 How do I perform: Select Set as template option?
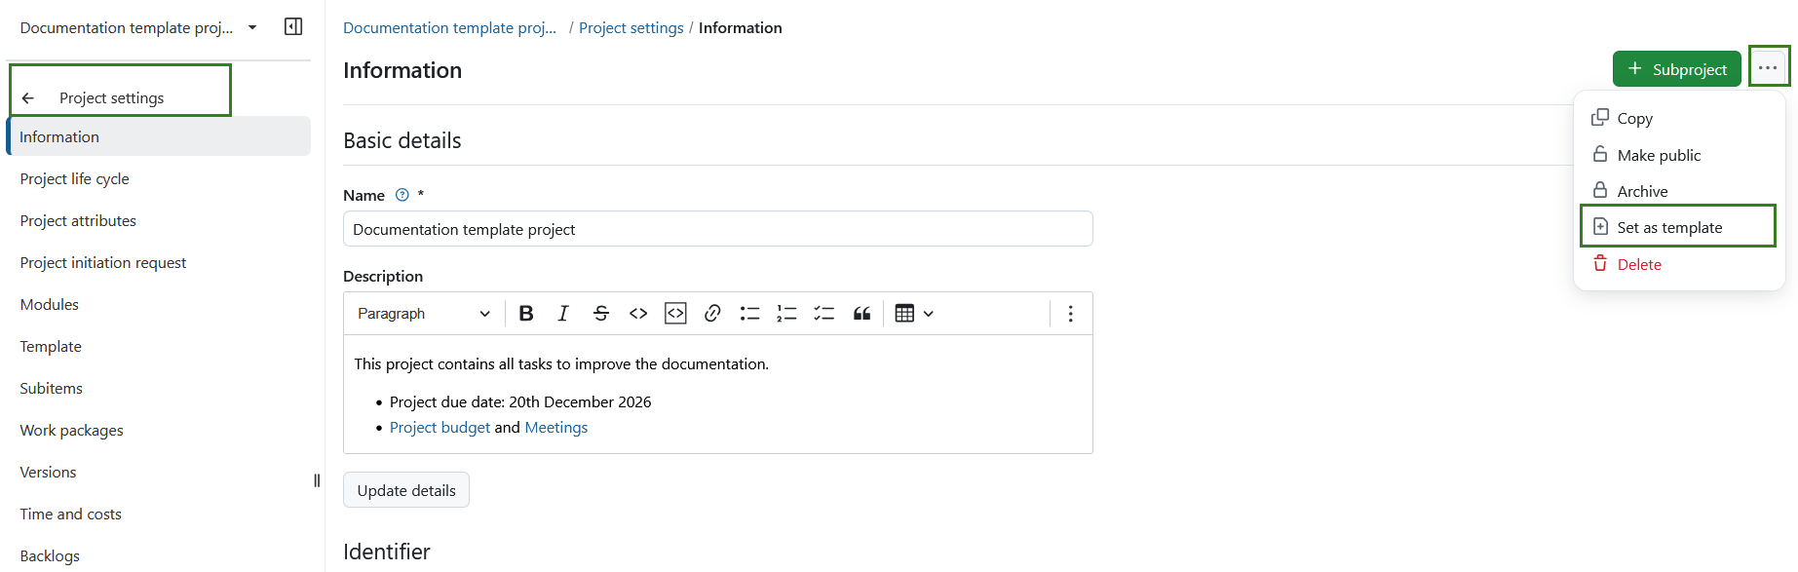coord(1678,227)
